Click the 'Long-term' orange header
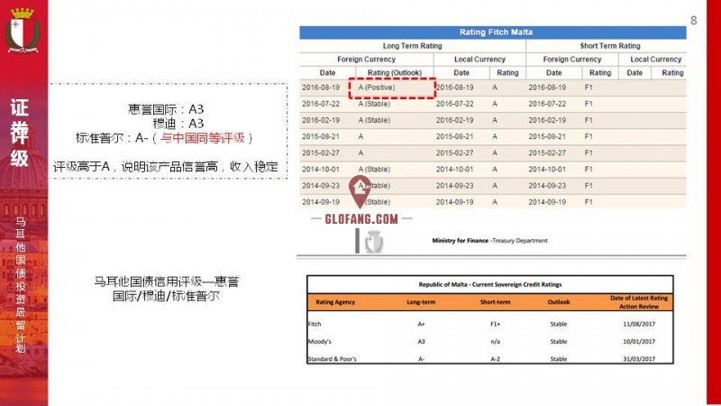The width and height of the screenshot is (721, 406). pyautogui.click(x=421, y=302)
